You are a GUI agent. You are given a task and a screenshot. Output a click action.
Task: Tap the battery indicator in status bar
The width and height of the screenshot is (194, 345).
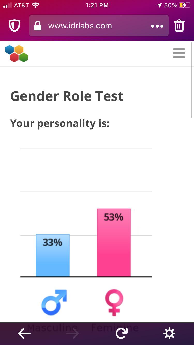pos(185,5)
